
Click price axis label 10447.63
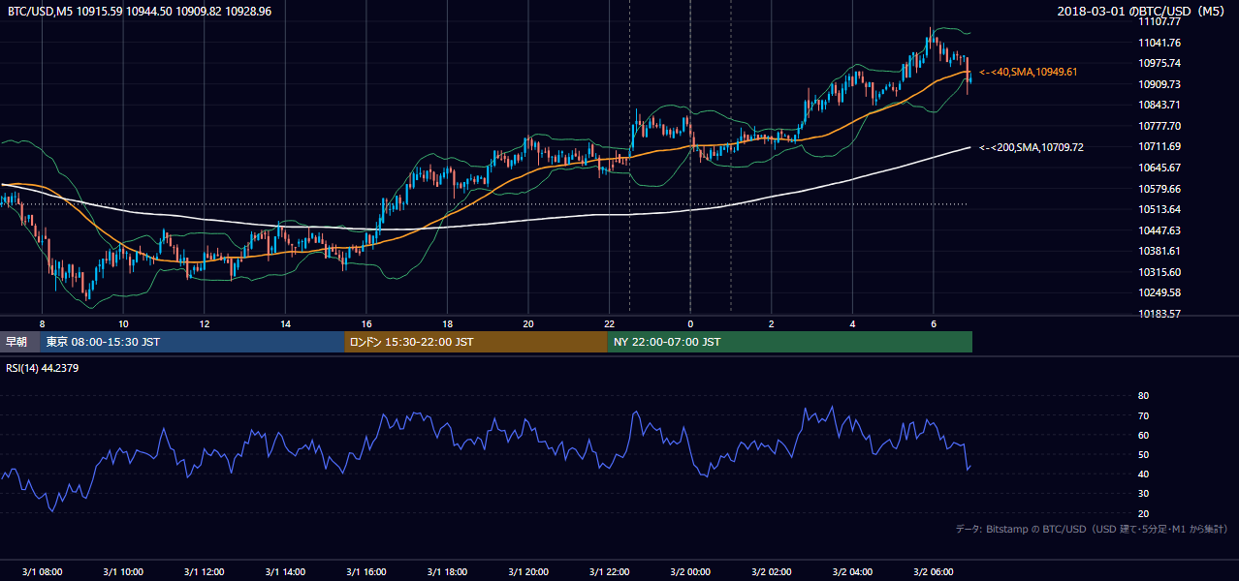tap(1158, 230)
